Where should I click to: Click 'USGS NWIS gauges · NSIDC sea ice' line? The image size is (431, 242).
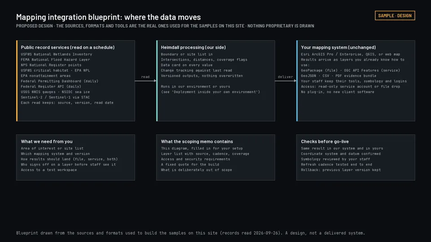point(55,92)
